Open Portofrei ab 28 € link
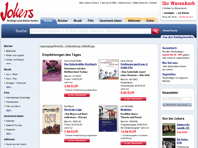The width and height of the screenshot is (198, 148). click(186, 17)
